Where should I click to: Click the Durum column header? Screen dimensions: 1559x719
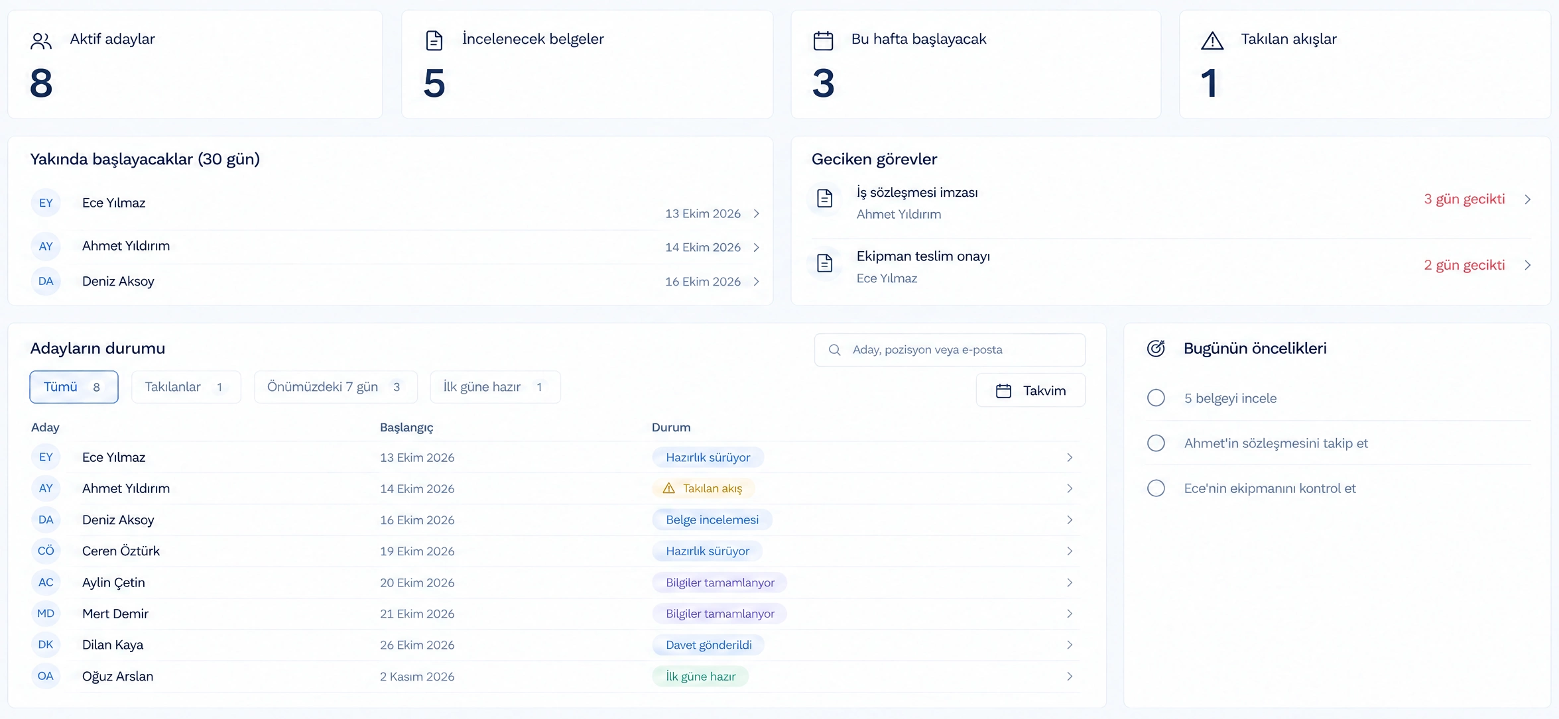671,427
